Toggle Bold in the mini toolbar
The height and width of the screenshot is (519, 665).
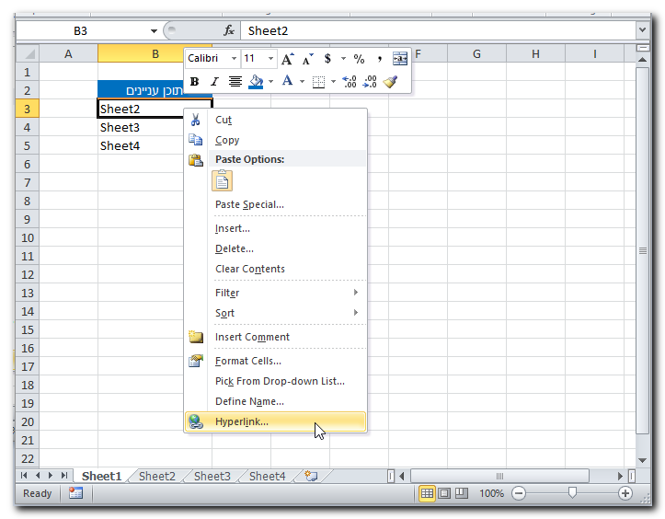click(x=194, y=82)
